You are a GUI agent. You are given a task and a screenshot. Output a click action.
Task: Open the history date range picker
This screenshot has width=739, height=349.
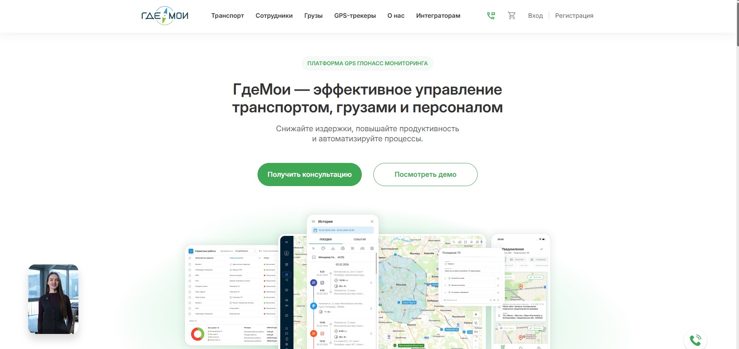342,230
